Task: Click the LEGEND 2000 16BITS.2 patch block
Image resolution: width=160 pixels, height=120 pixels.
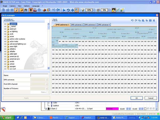Action: pyautogui.click(x=115, y=29)
